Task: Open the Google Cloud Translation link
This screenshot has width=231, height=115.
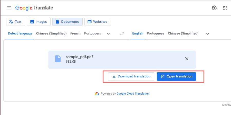Action: pyautogui.click(x=133, y=94)
